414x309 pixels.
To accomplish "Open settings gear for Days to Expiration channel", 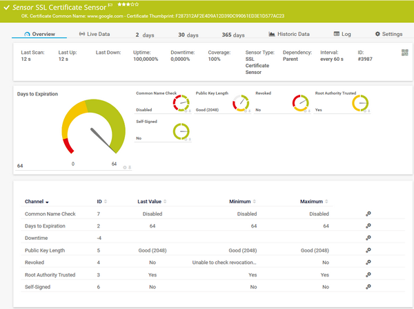I will point(368,226).
